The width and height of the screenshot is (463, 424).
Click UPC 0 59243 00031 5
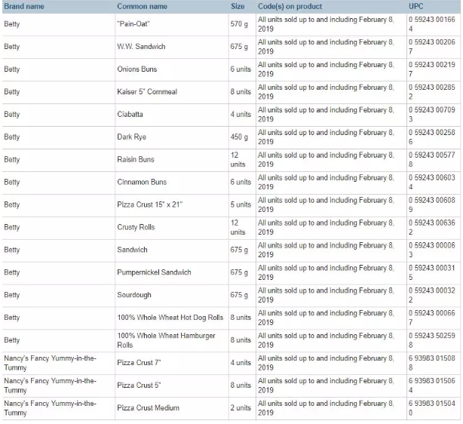[x=432, y=272]
